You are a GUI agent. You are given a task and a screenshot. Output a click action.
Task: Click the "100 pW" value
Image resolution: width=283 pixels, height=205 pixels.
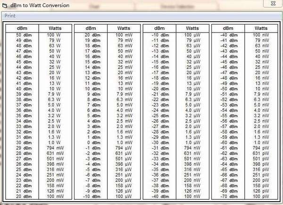[x=261, y=196]
